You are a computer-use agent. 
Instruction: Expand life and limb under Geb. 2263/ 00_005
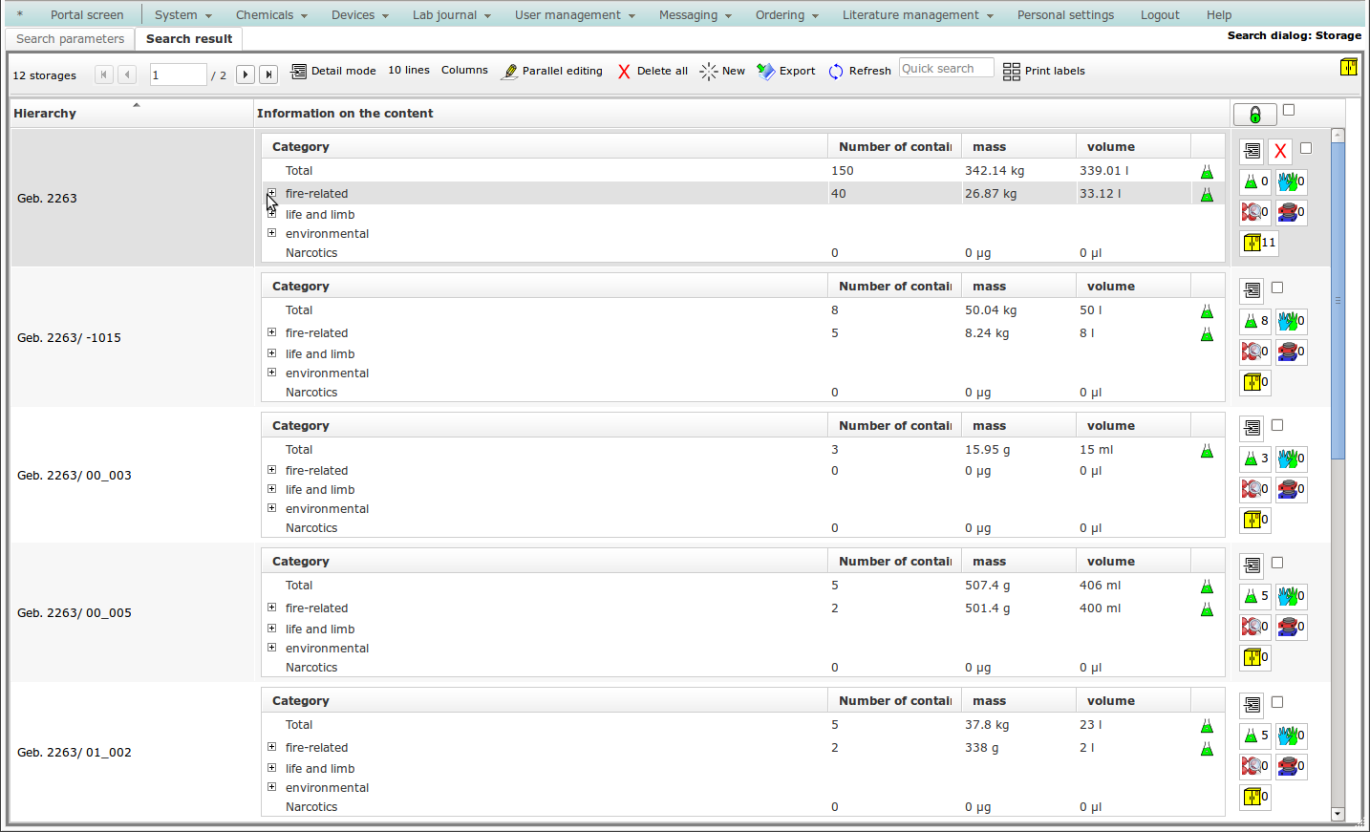click(x=272, y=629)
